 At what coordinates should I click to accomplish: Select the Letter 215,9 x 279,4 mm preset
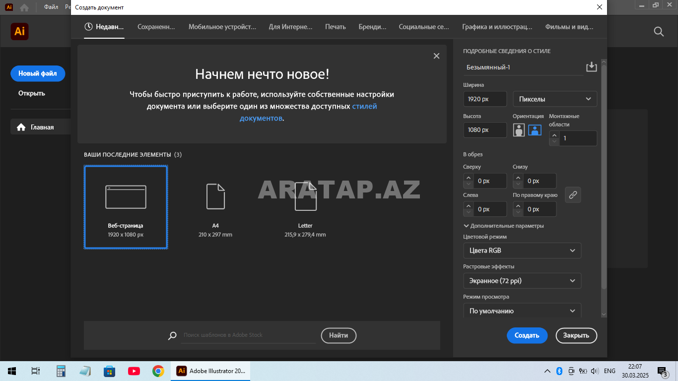[x=305, y=207]
